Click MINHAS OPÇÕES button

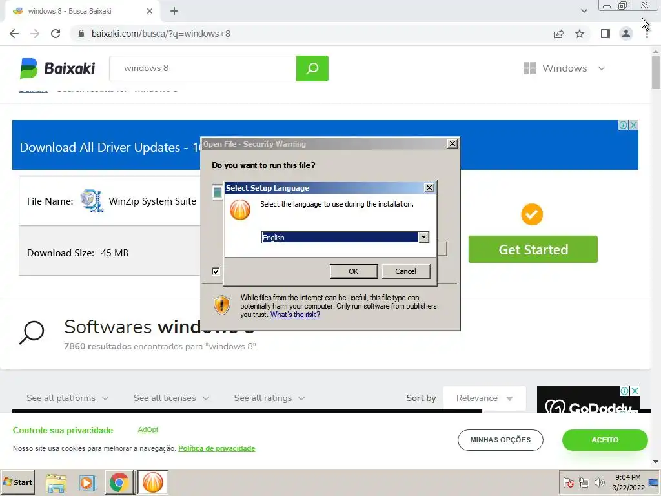[x=500, y=440]
